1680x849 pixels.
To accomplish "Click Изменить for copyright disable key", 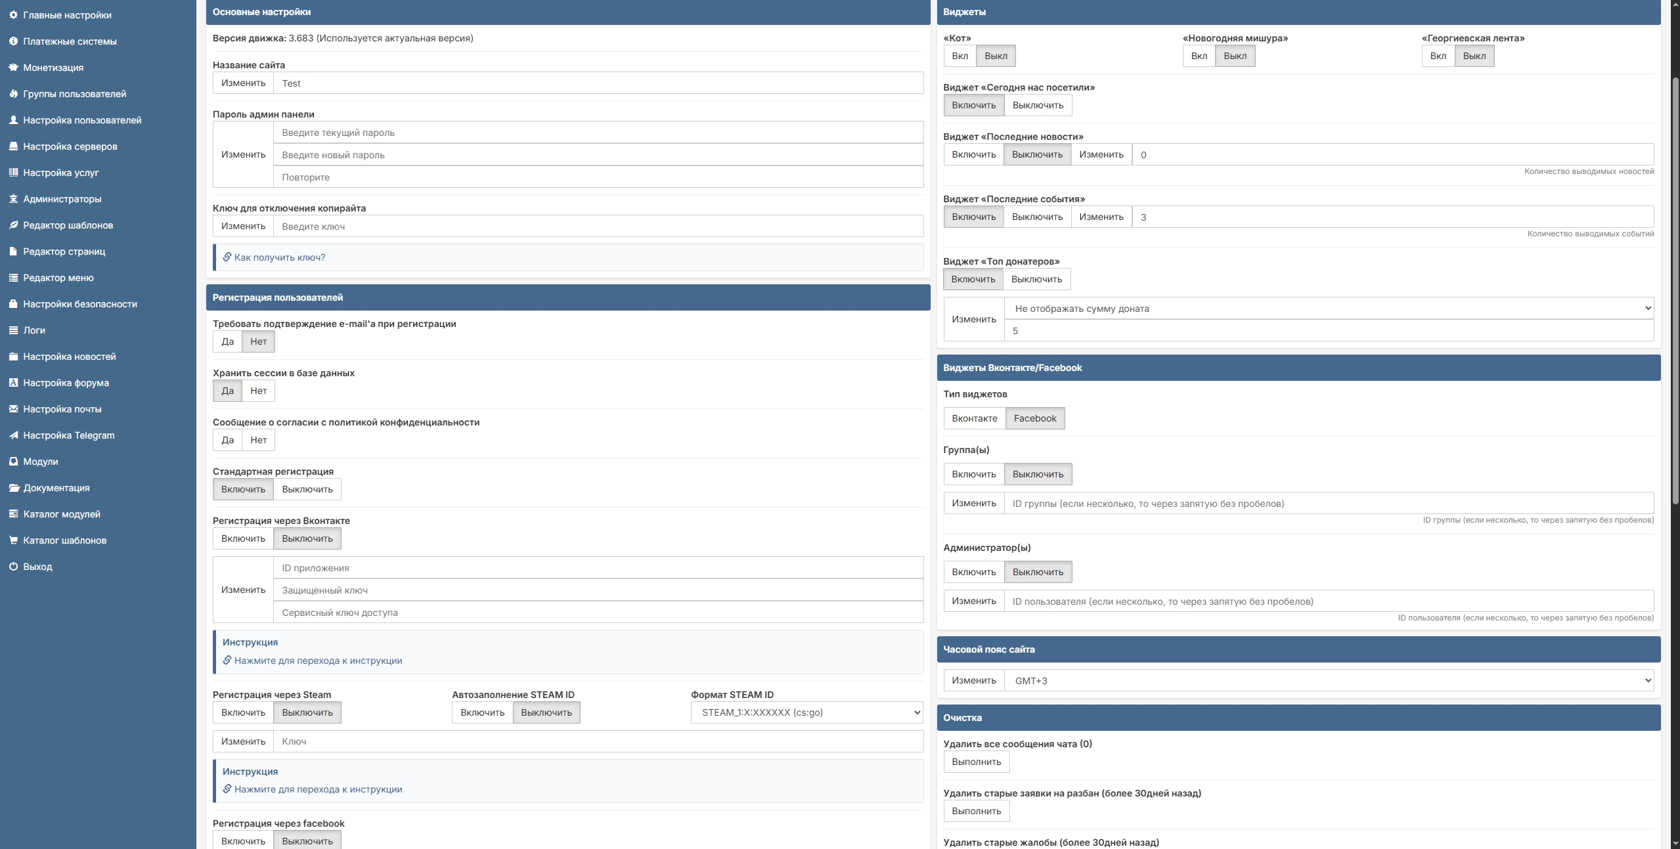I will coord(243,226).
